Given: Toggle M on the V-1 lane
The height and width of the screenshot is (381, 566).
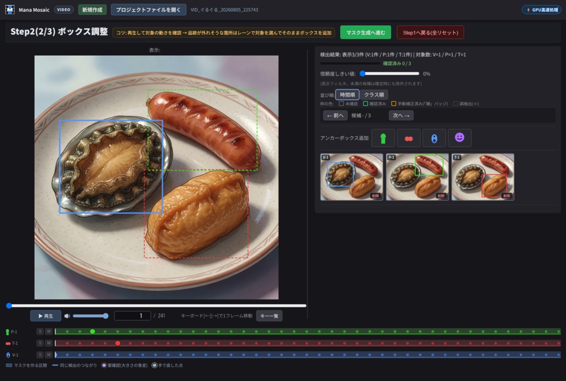Looking at the screenshot, I should tap(49, 354).
